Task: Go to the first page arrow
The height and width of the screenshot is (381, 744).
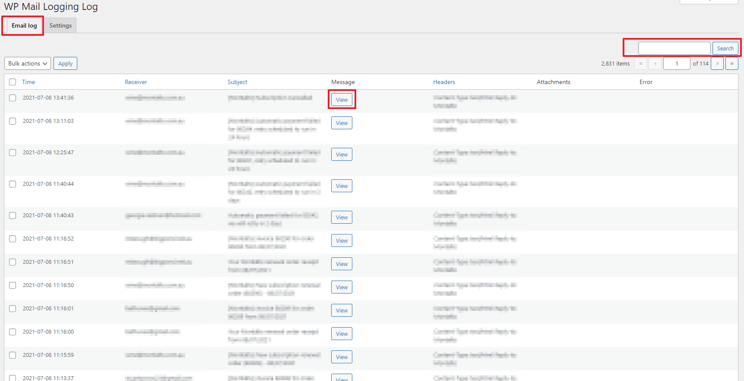Action: 641,63
